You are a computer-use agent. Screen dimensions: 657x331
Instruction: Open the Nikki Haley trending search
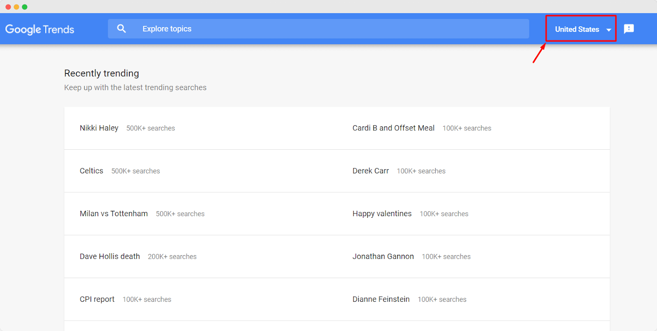(99, 128)
